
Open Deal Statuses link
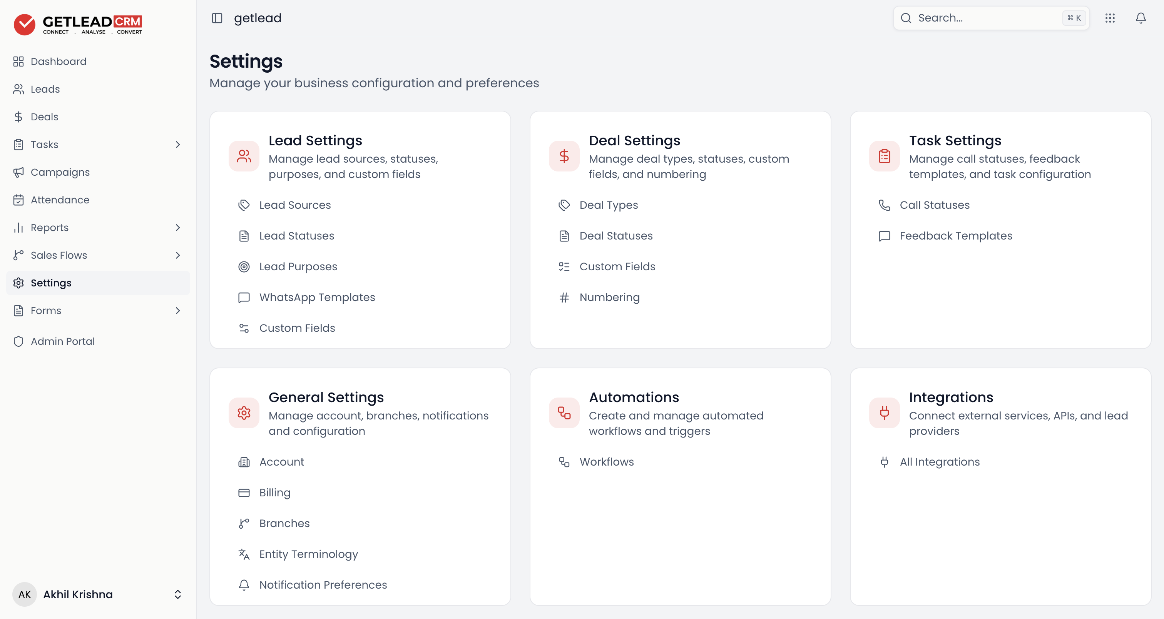616,236
